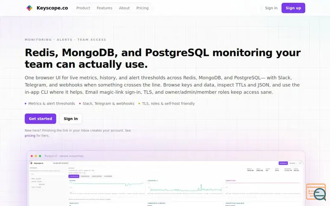330x206 pixels.
Task: Open the browser window search icon
Action: [316, 192]
